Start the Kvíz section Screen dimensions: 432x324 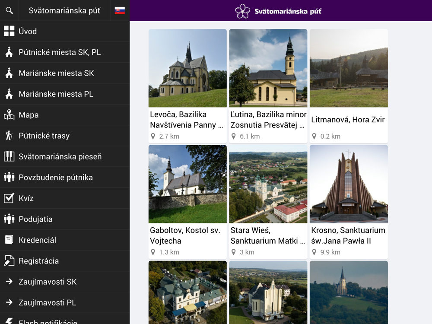click(65, 198)
